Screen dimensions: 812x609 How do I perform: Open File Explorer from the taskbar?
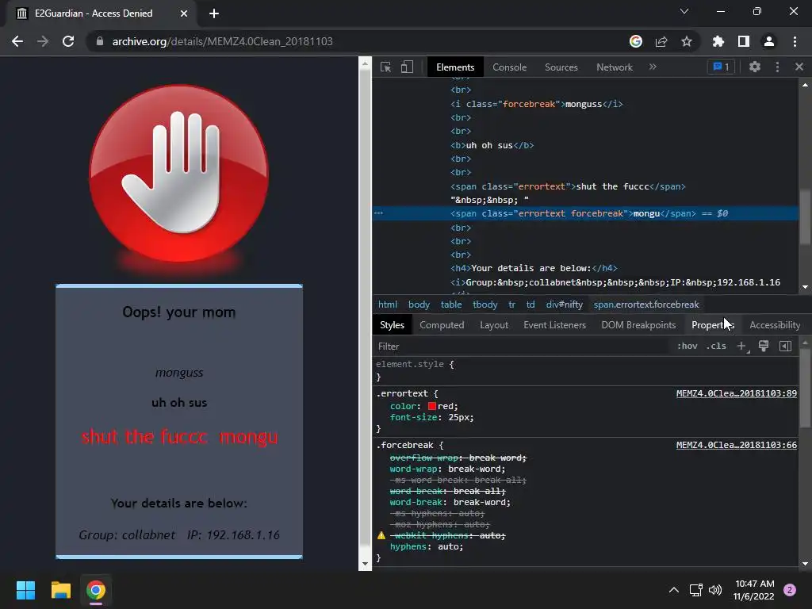coord(60,590)
